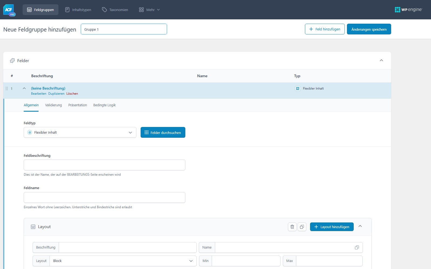Click the Felder puzzle-piece icon
431x269 pixels.
(x=12, y=61)
